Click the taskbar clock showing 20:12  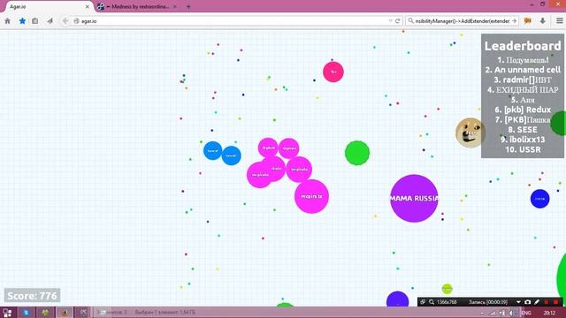(x=549, y=313)
